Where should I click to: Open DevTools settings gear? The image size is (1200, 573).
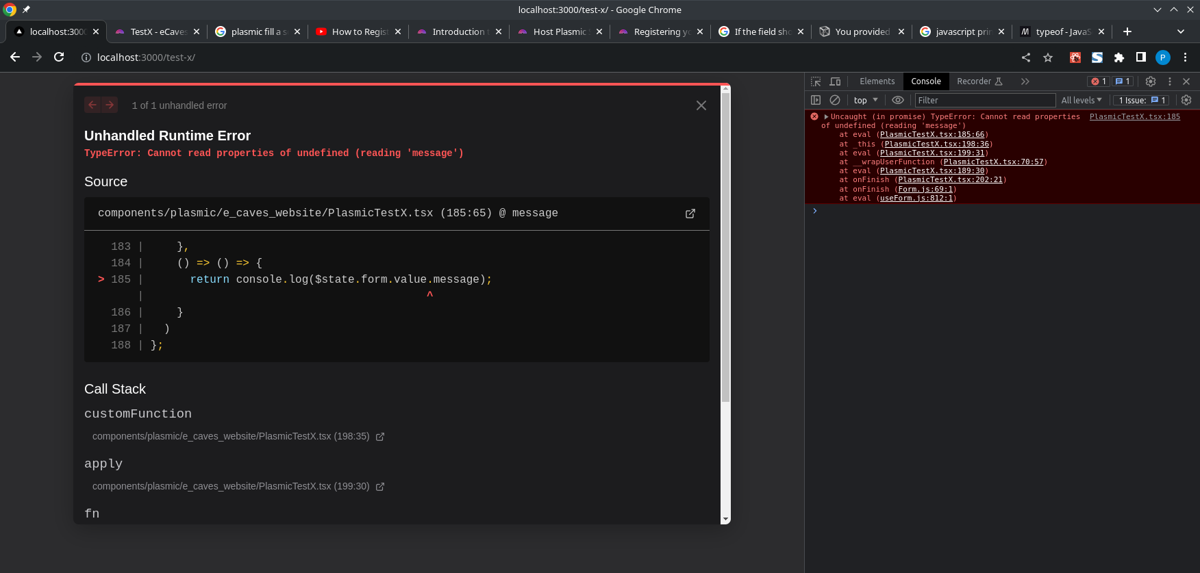(1151, 81)
